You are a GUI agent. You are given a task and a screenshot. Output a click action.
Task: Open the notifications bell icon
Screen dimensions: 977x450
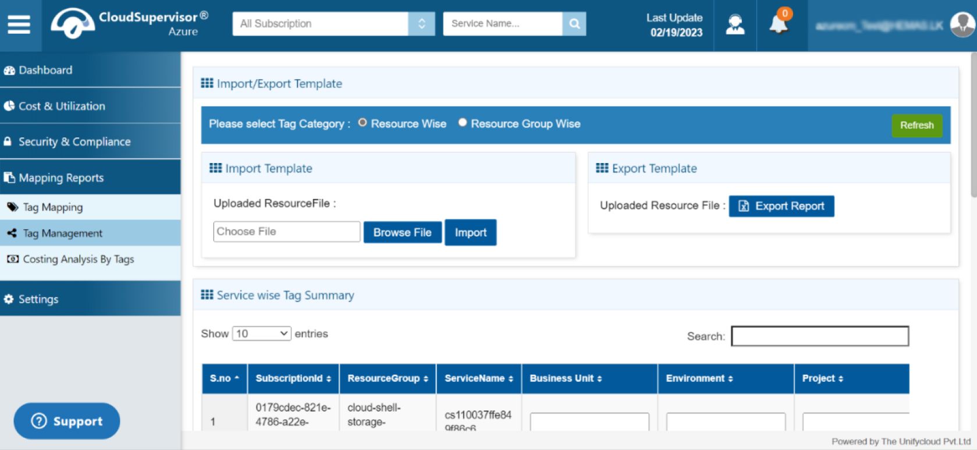[779, 24]
